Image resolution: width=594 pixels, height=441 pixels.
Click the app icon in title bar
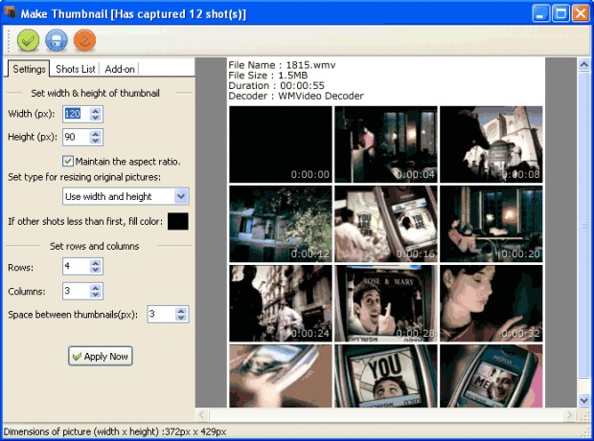pyautogui.click(x=11, y=12)
